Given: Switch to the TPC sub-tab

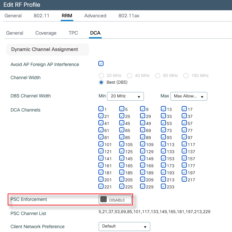Looking at the screenshot, I should tap(73, 33).
